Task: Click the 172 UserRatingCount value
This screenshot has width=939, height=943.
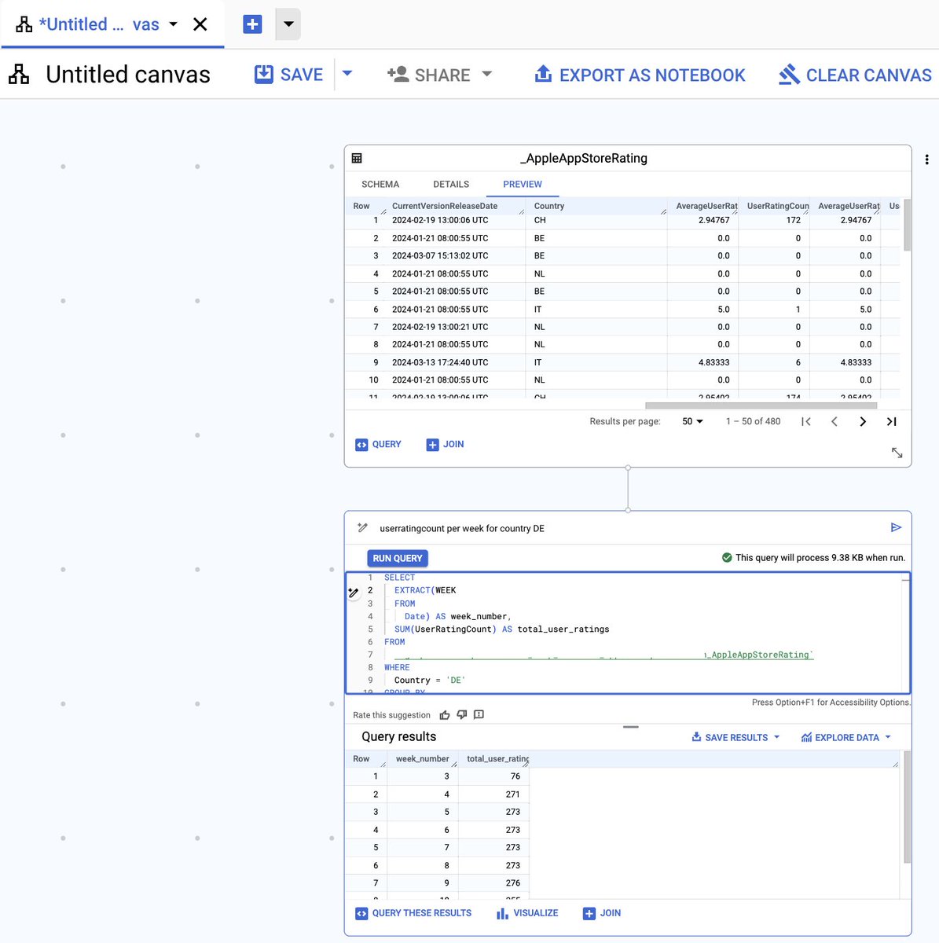Action: click(794, 220)
